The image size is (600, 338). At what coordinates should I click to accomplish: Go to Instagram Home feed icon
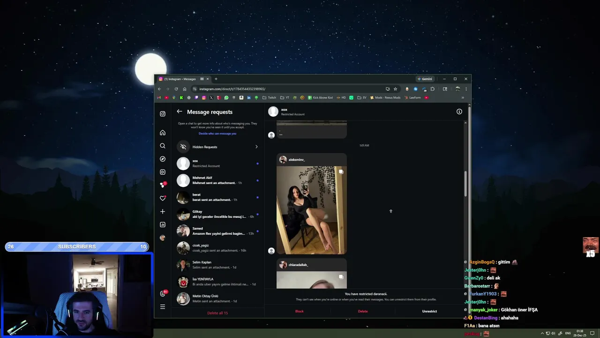tap(163, 133)
